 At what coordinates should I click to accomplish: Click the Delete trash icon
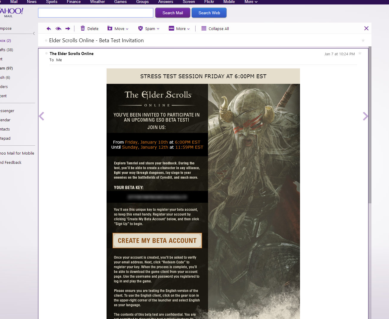click(x=83, y=28)
